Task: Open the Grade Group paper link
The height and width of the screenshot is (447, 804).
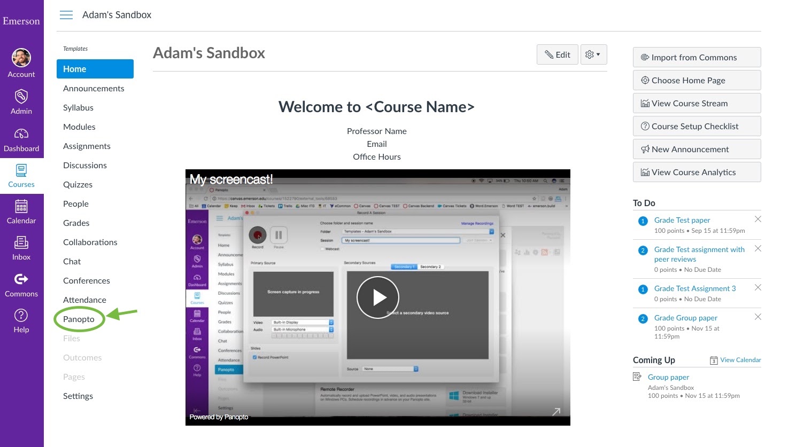Action: pos(686,318)
